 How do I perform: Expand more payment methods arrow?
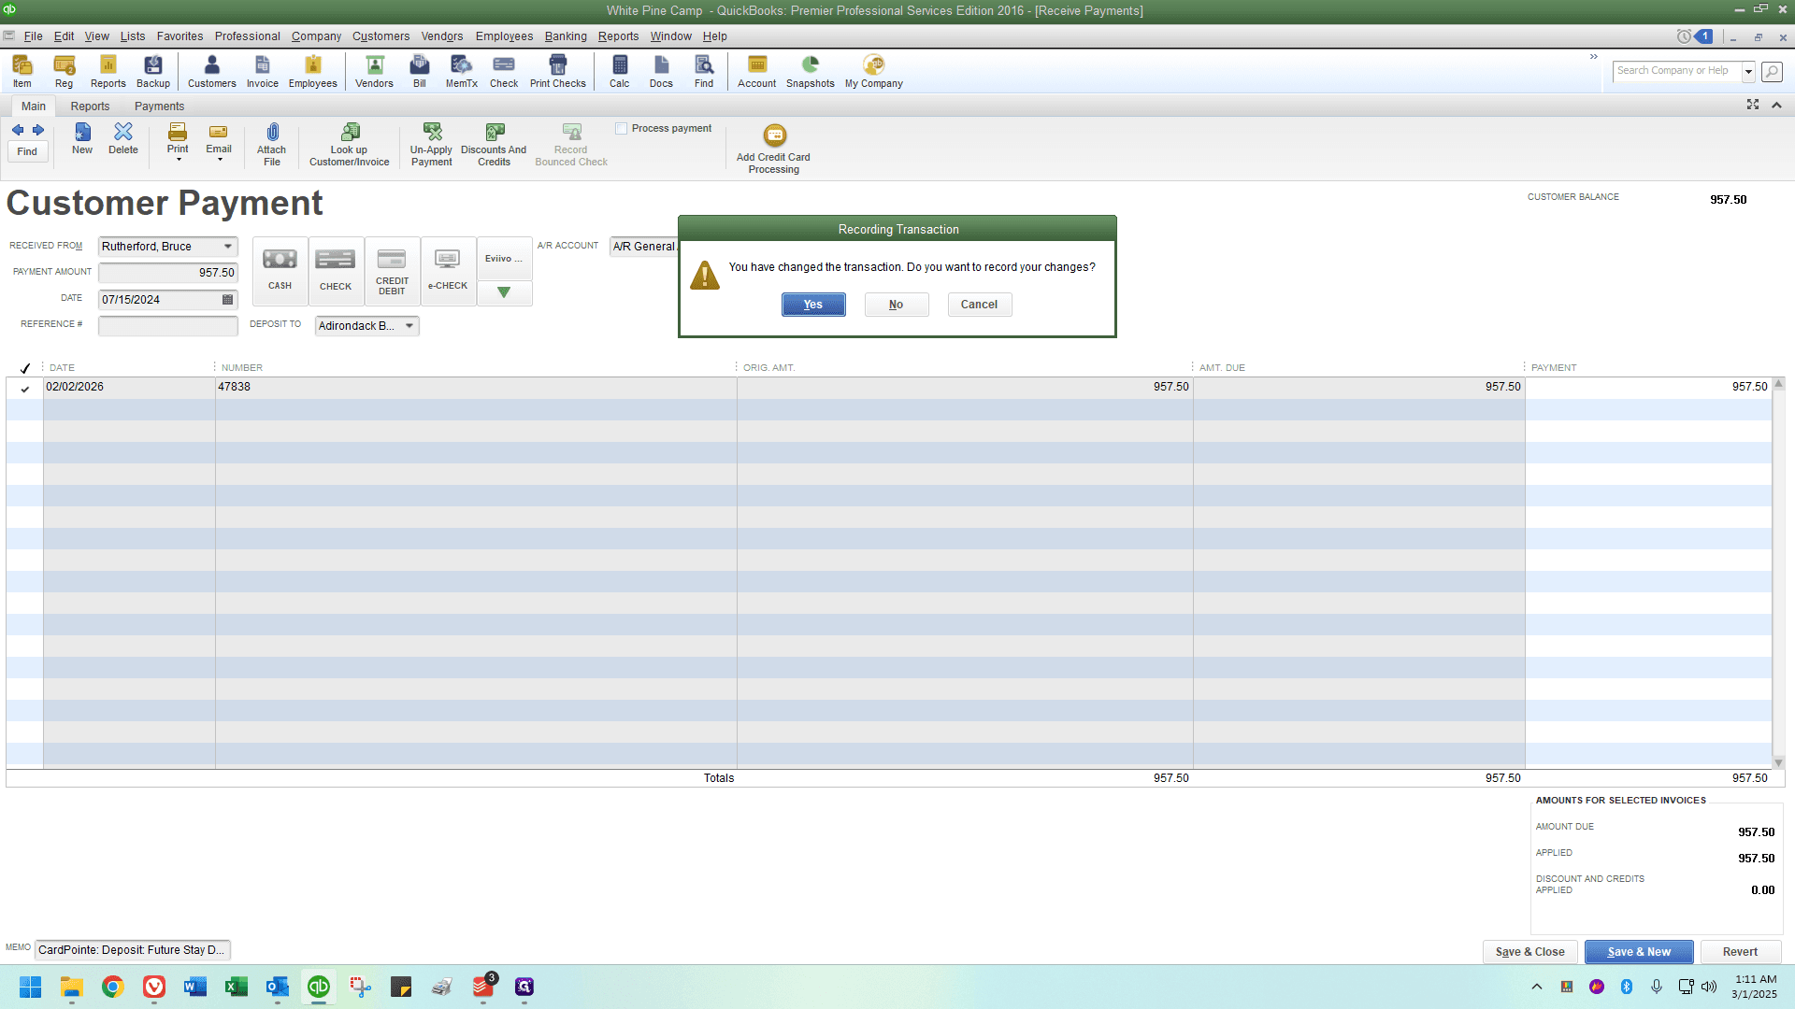(x=504, y=293)
